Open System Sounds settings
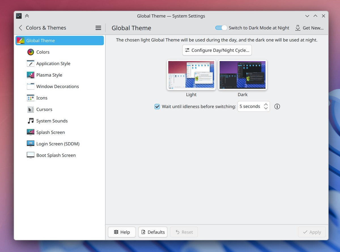Viewport: 340px width, 252px height. [x=30, y=121]
